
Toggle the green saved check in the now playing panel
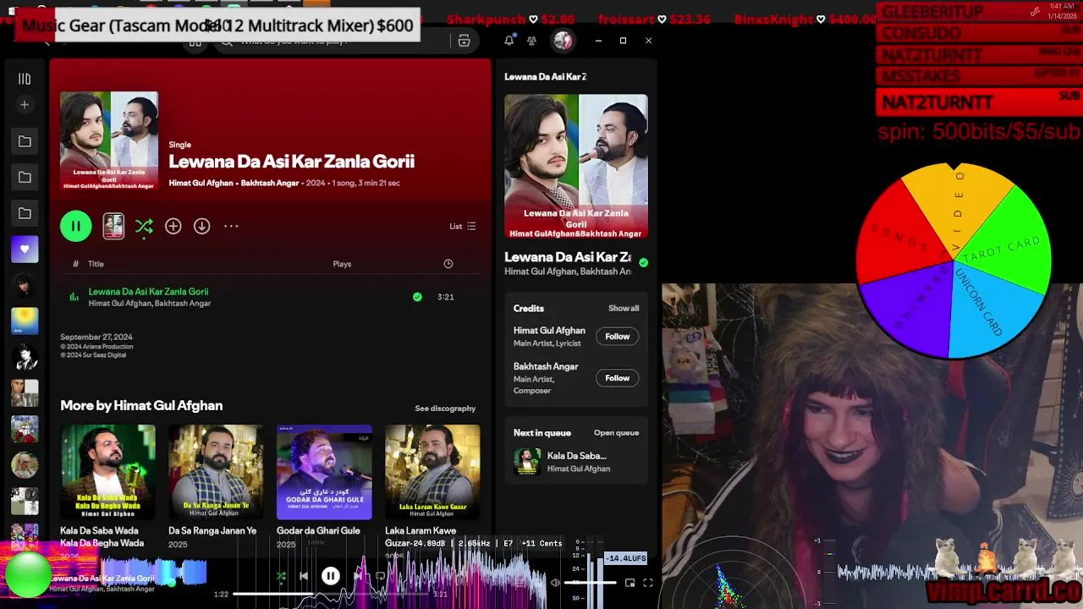click(x=643, y=263)
